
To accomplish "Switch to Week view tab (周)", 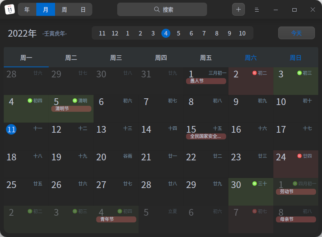I will tap(64, 9).
